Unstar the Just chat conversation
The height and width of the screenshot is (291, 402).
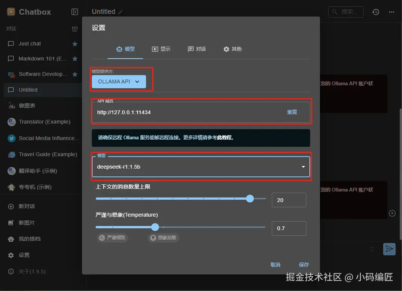75,44
